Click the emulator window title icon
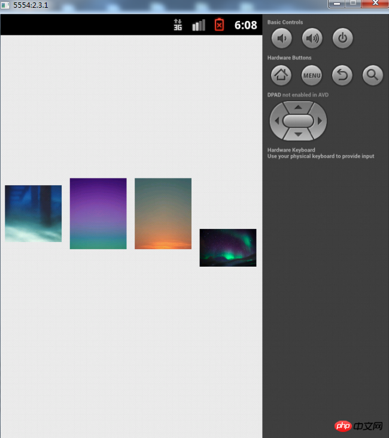The width and height of the screenshot is (389, 438). pyautogui.click(x=5, y=5)
